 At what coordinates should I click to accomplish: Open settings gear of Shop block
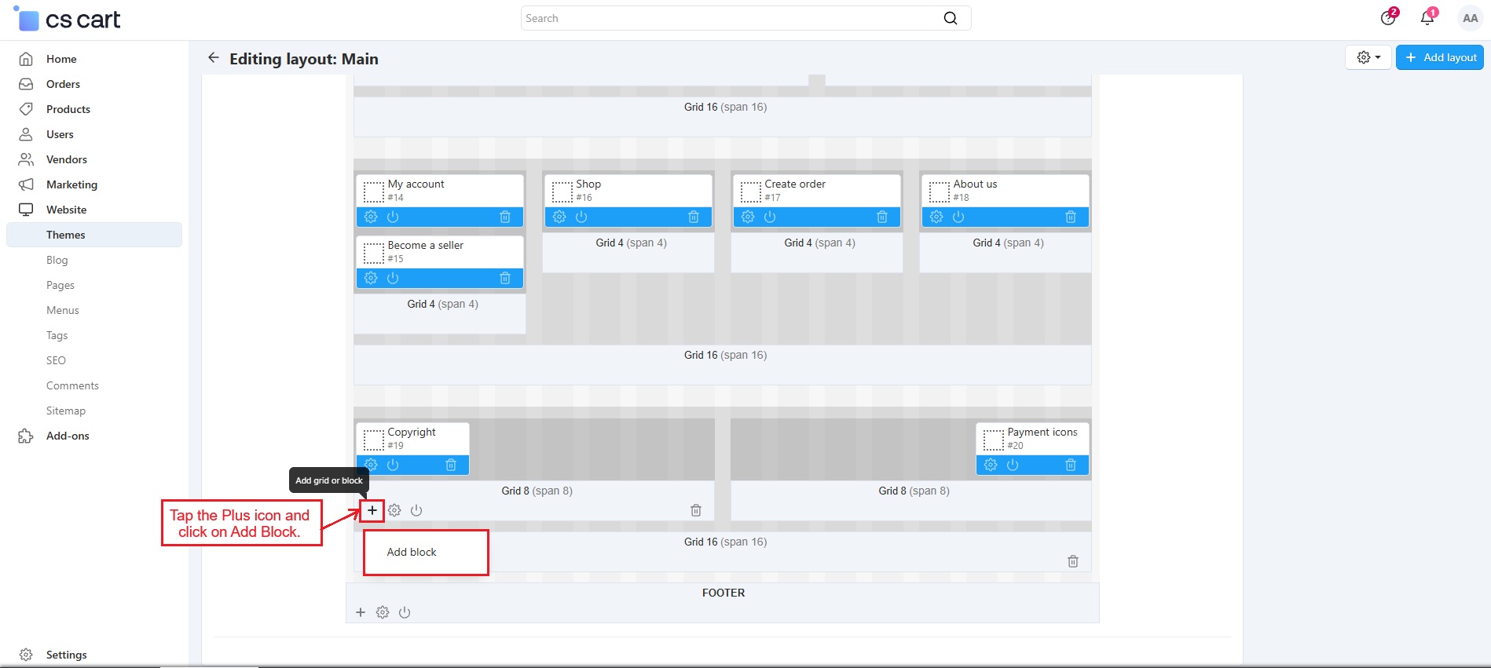point(559,217)
